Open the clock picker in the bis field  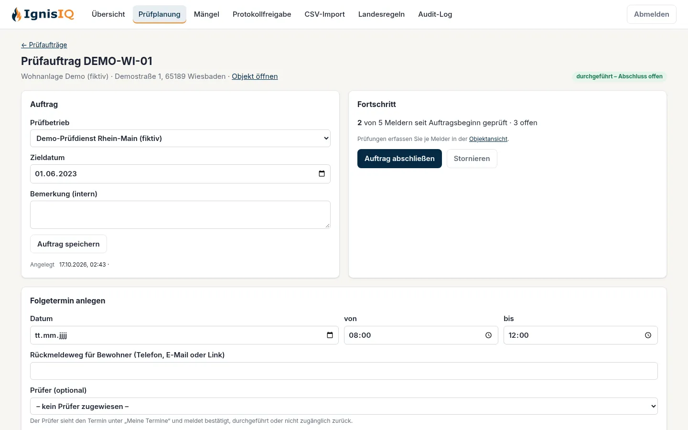[648, 335]
